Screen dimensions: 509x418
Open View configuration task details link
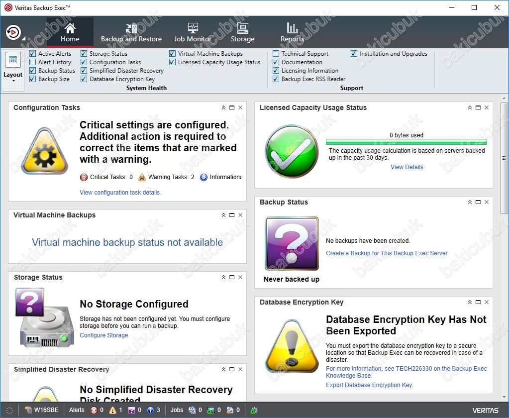(x=120, y=193)
